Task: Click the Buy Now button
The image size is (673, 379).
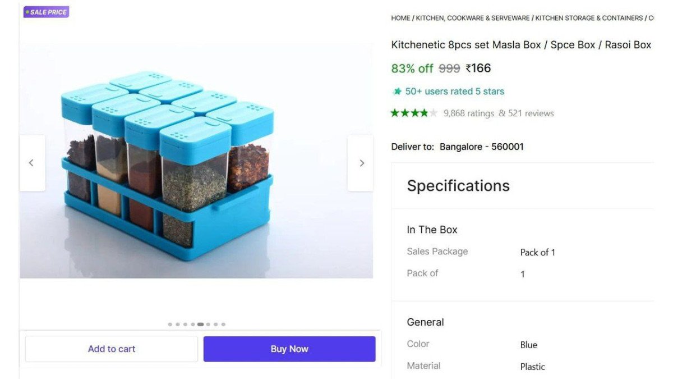Action: point(289,349)
